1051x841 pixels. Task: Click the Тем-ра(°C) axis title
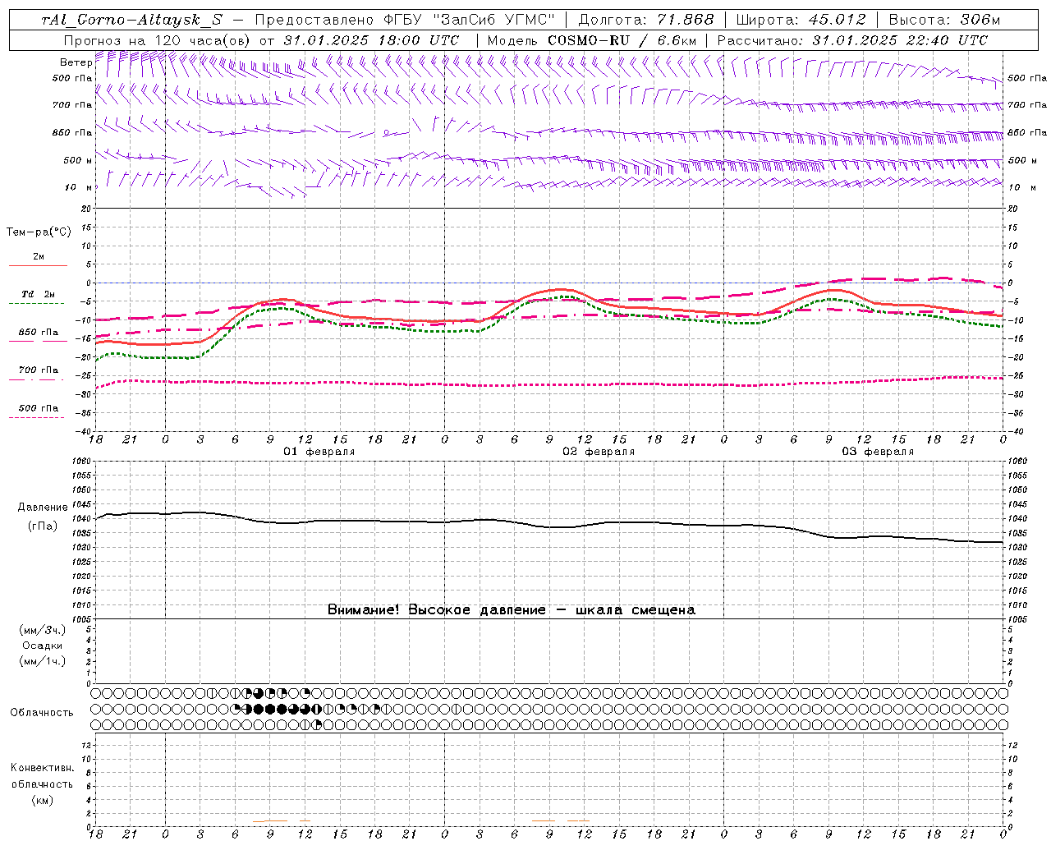pyautogui.click(x=39, y=232)
